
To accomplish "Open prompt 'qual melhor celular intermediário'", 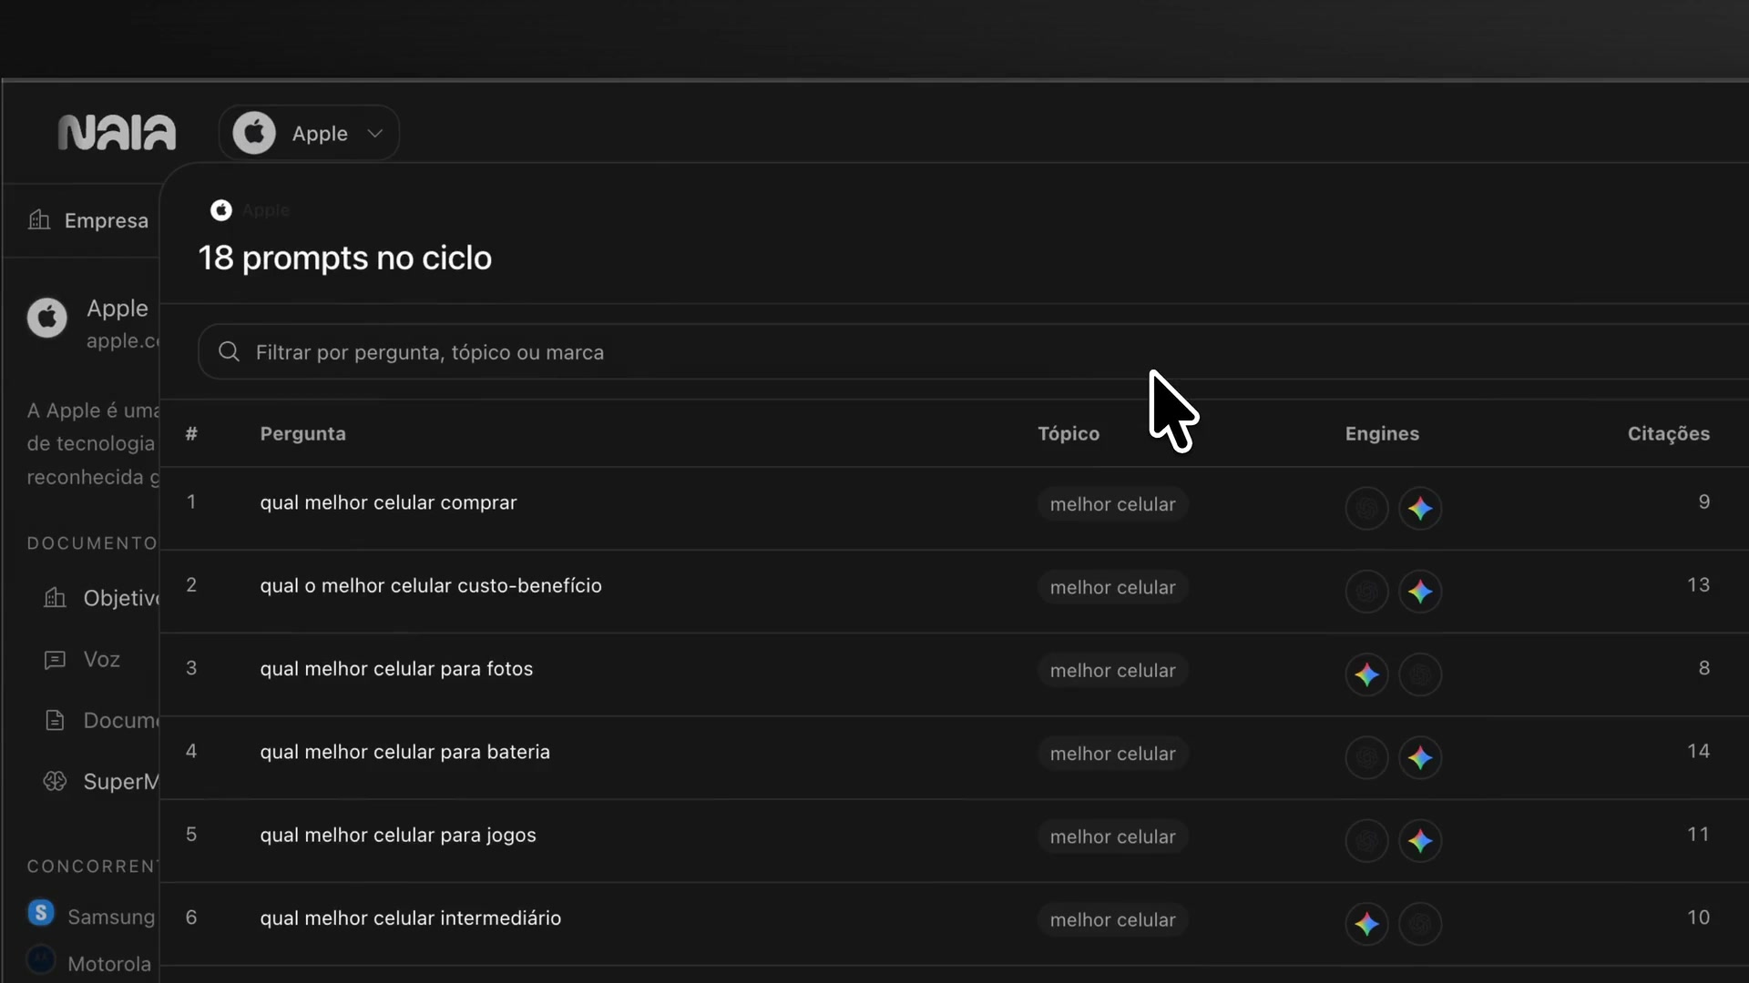I will [411, 918].
